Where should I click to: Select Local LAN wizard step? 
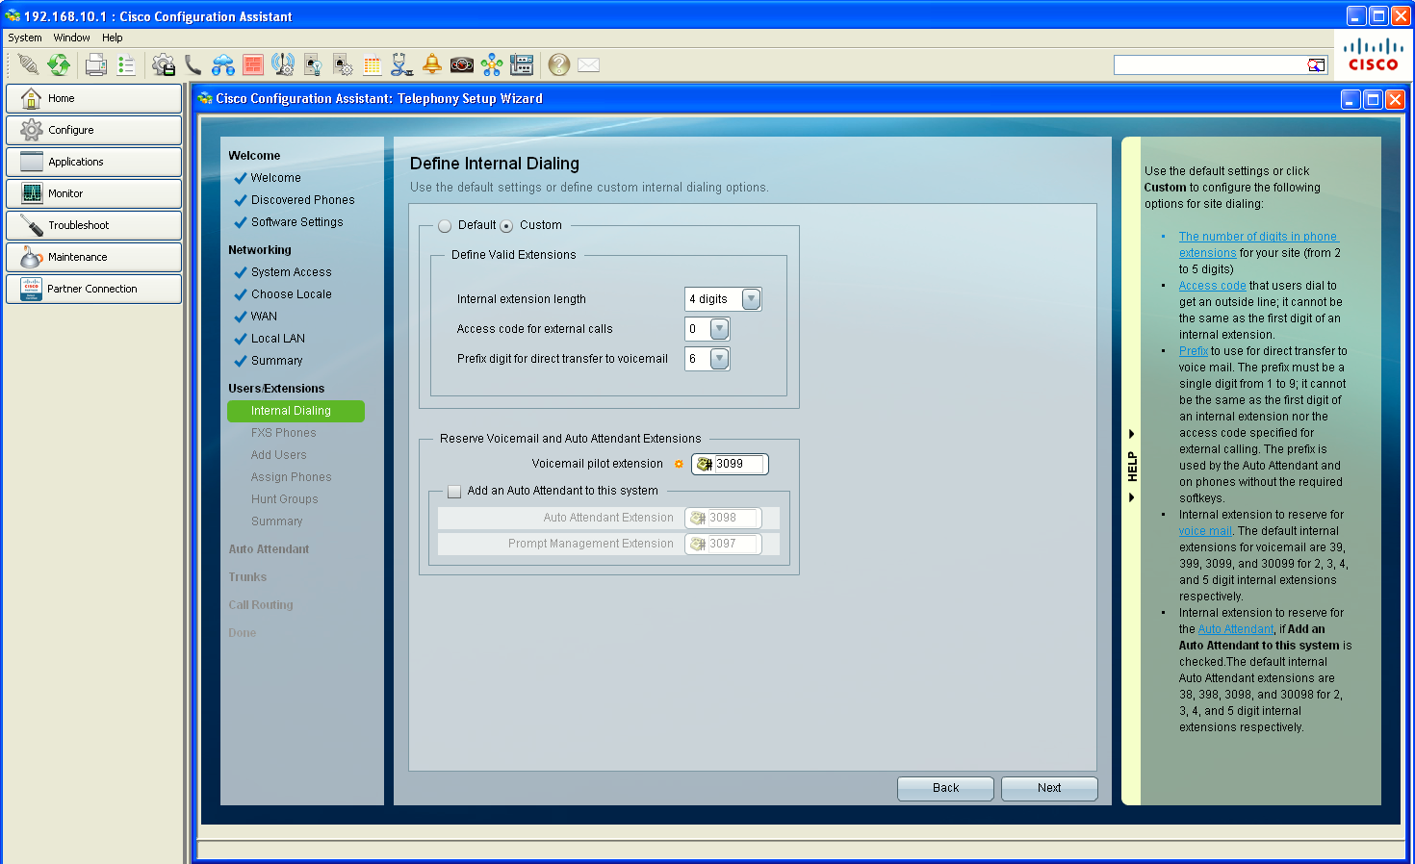277,339
